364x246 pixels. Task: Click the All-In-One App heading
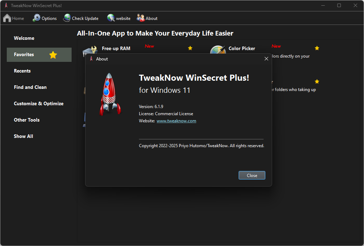(x=155, y=33)
